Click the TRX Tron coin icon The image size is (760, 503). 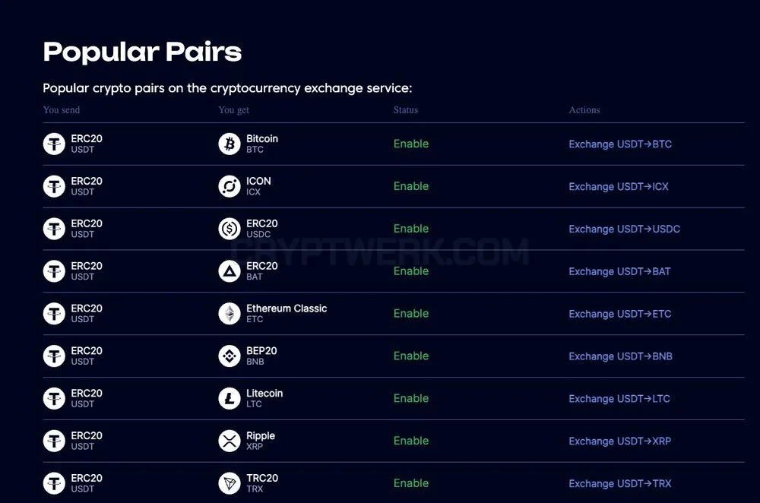230,483
